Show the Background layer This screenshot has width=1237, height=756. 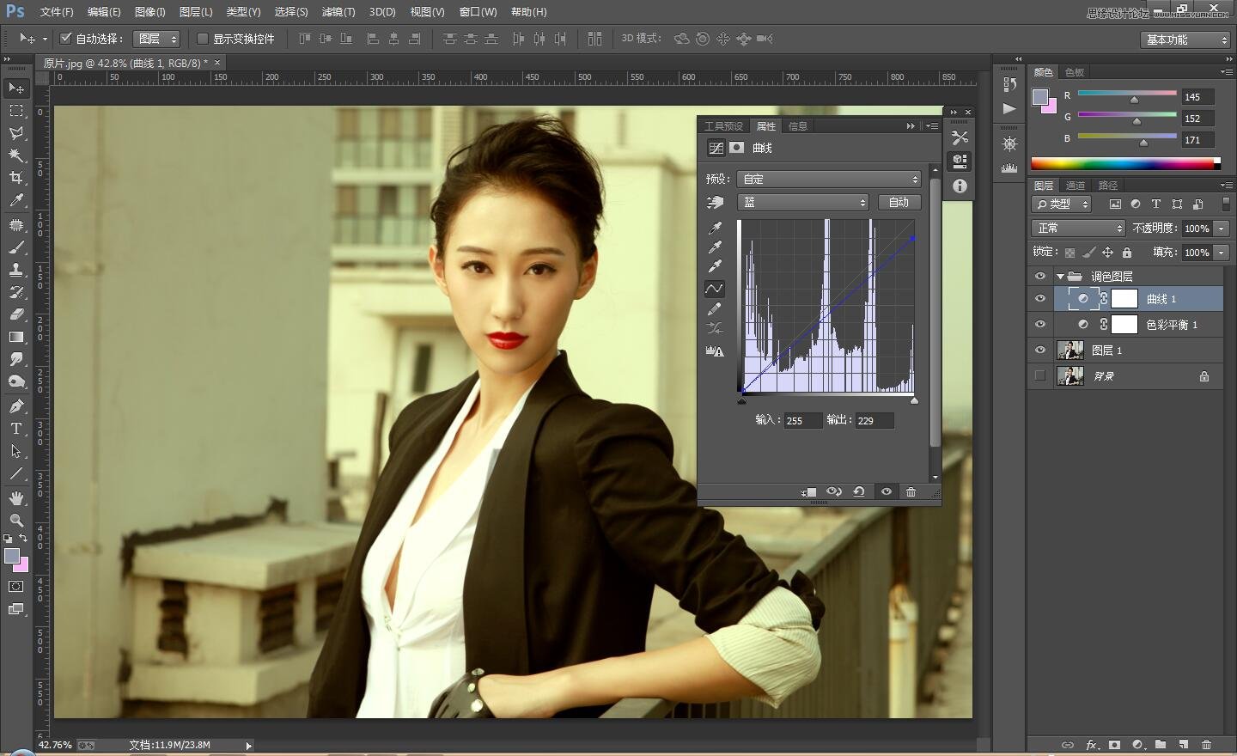point(1040,376)
